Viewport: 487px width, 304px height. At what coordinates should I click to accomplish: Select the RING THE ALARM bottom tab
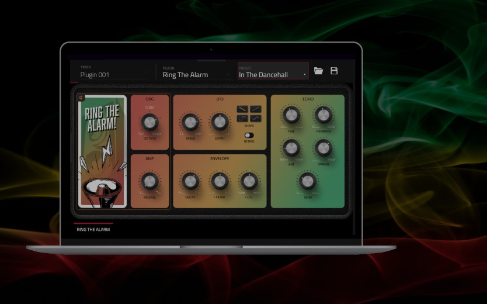point(93,230)
